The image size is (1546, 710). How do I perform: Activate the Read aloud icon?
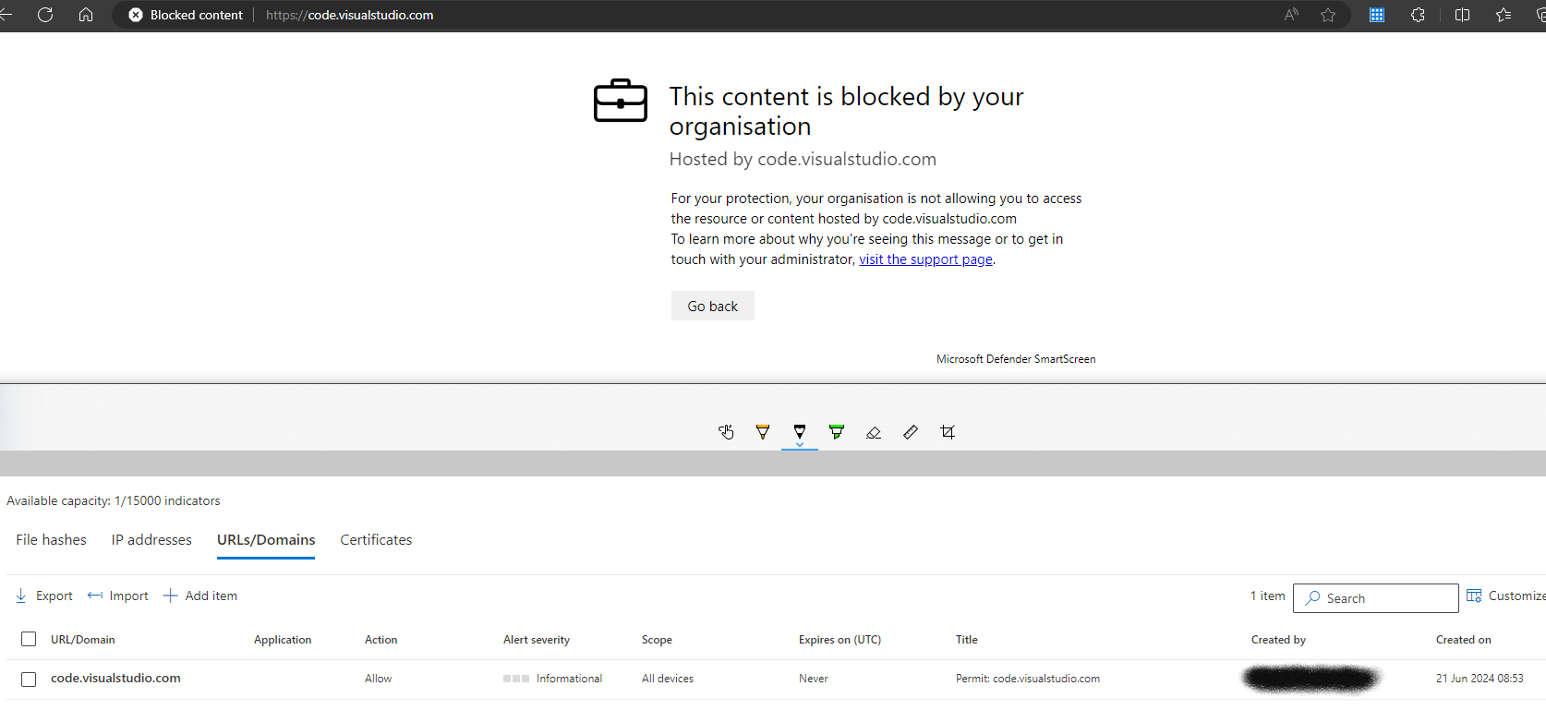[1291, 15]
